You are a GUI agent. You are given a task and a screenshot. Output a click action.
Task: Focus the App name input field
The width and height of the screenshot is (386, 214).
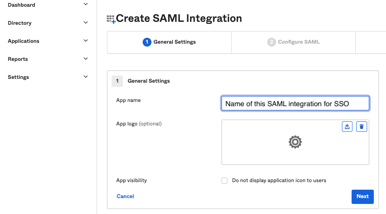295,103
